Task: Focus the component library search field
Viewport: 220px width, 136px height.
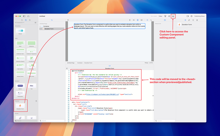Action: (26, 121)
